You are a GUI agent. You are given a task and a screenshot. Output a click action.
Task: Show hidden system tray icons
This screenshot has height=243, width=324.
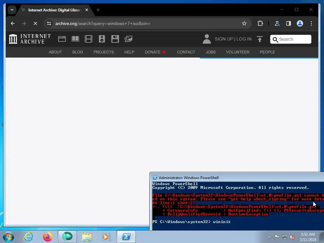[269, 237]
